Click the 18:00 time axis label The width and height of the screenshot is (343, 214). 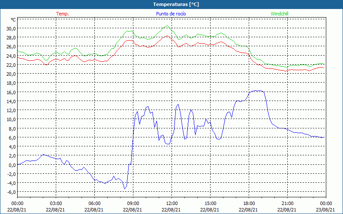click(249, 204)
